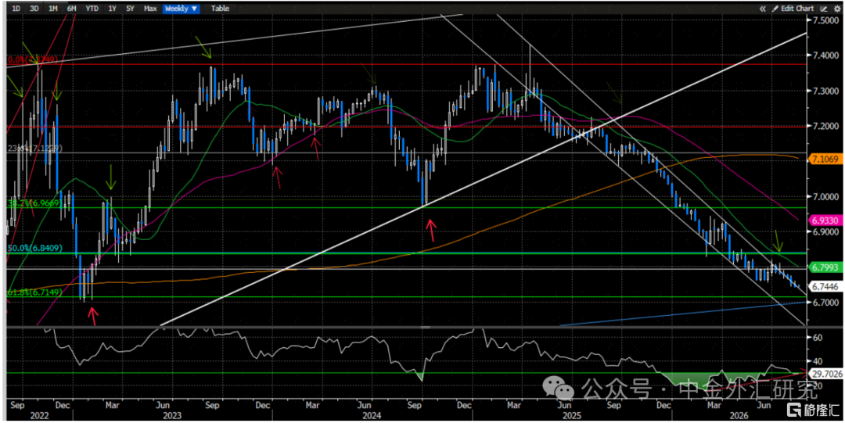845x423 pixels.
Task: Click the last price label 6.7446
Action: pyautogui.click(x=824, y=287)
